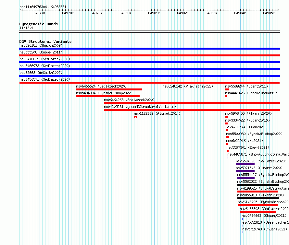
Task: Click the nsv6463808 (Sedlazeck2020) label
Action: [264, 209]
